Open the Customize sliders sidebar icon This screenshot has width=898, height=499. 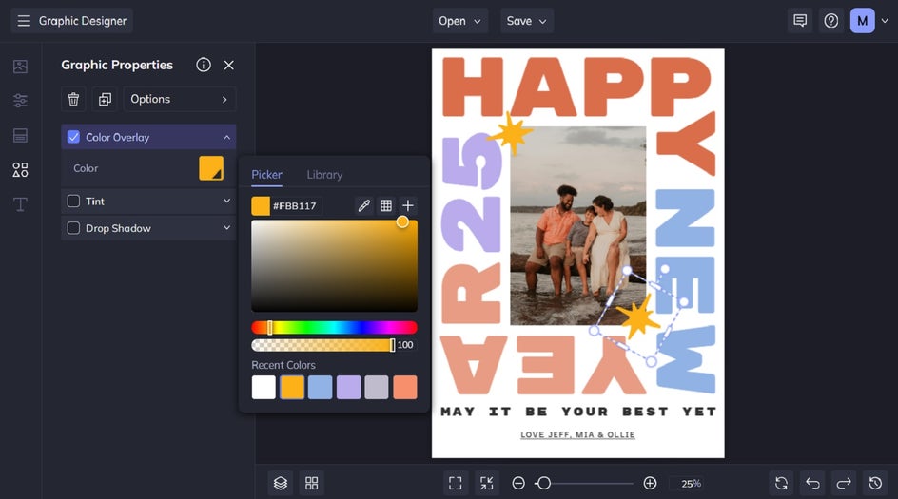pyautogui.click(x=20, y=101)
